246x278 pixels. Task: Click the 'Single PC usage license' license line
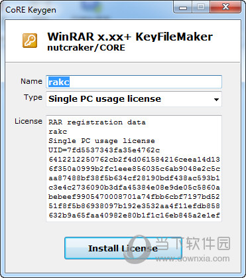coord(101,141)
